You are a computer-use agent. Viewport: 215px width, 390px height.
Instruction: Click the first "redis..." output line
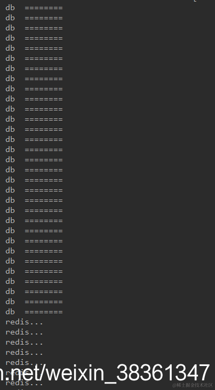click(24, 322)
